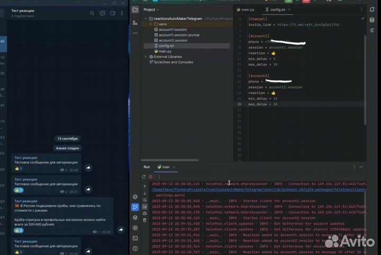Toggle soft-wrap in the Run console
This screenshot has height=255, width=381.
click(x=144, y=200)
